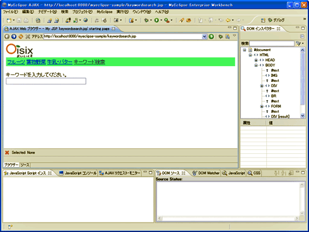Click the DOM Inspector 検索 search field
Screen dimensions: 309x232
coord(272,43)
